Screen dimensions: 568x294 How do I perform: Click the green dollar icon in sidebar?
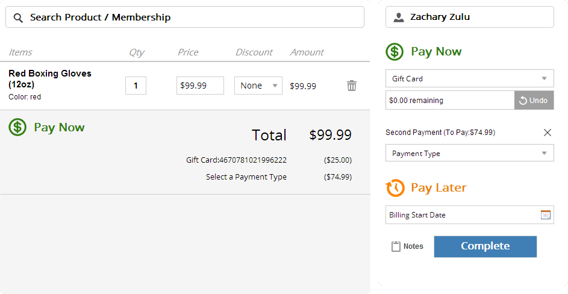click(x=395, y=51)
